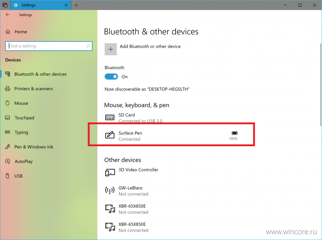Click the Surface Pen device icon
322x240 pixels.
(x=110, y=135)
